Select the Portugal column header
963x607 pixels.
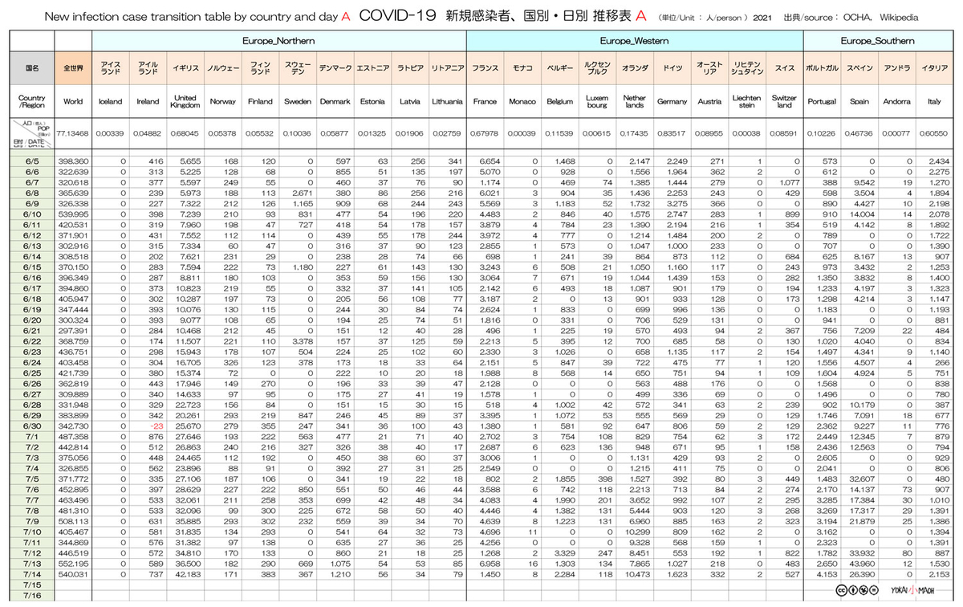click(x=822, y=102)
